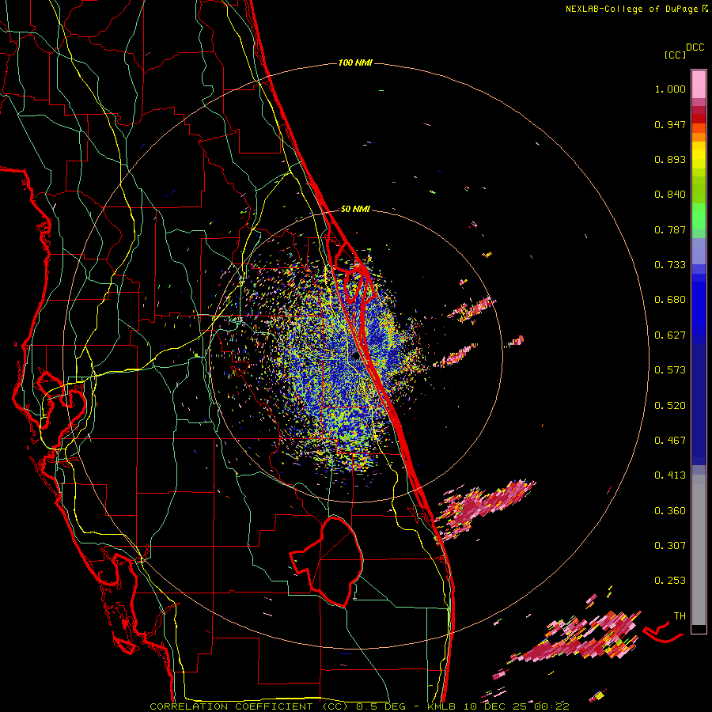Image resolution: width=712 pixels, height=712 pixels.
Task: Click the black radar site marker at map center
Action: (356, 358)
